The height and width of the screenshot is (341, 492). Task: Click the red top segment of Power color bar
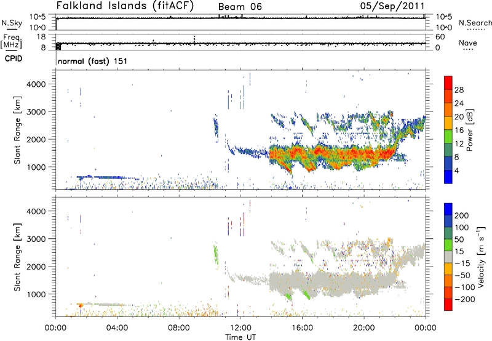[x=448, y=82]
